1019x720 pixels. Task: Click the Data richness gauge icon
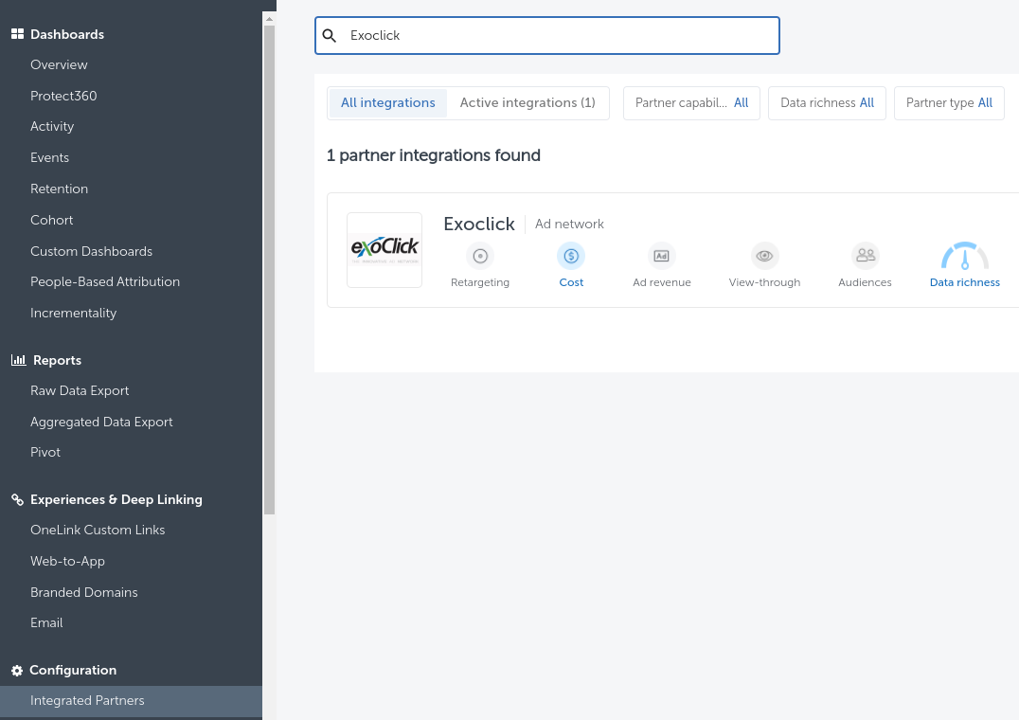click(964, 258)
